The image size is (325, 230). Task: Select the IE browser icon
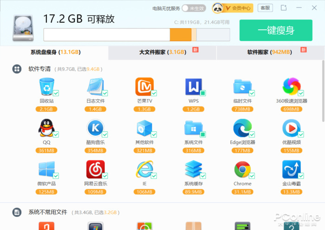[144, 169]
